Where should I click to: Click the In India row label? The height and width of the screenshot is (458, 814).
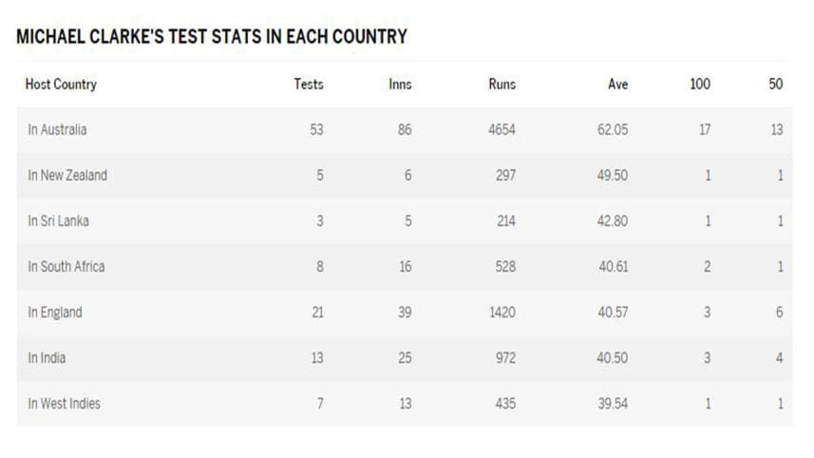click(x=47, y=358)
